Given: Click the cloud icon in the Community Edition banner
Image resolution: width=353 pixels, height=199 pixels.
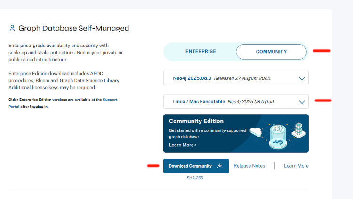Looking at the screenshot, I should click(x=256, y=132).
